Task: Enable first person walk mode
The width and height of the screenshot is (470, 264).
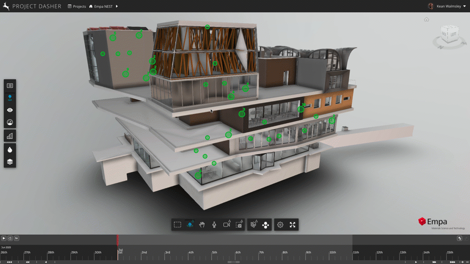Action: pos(214,225)
